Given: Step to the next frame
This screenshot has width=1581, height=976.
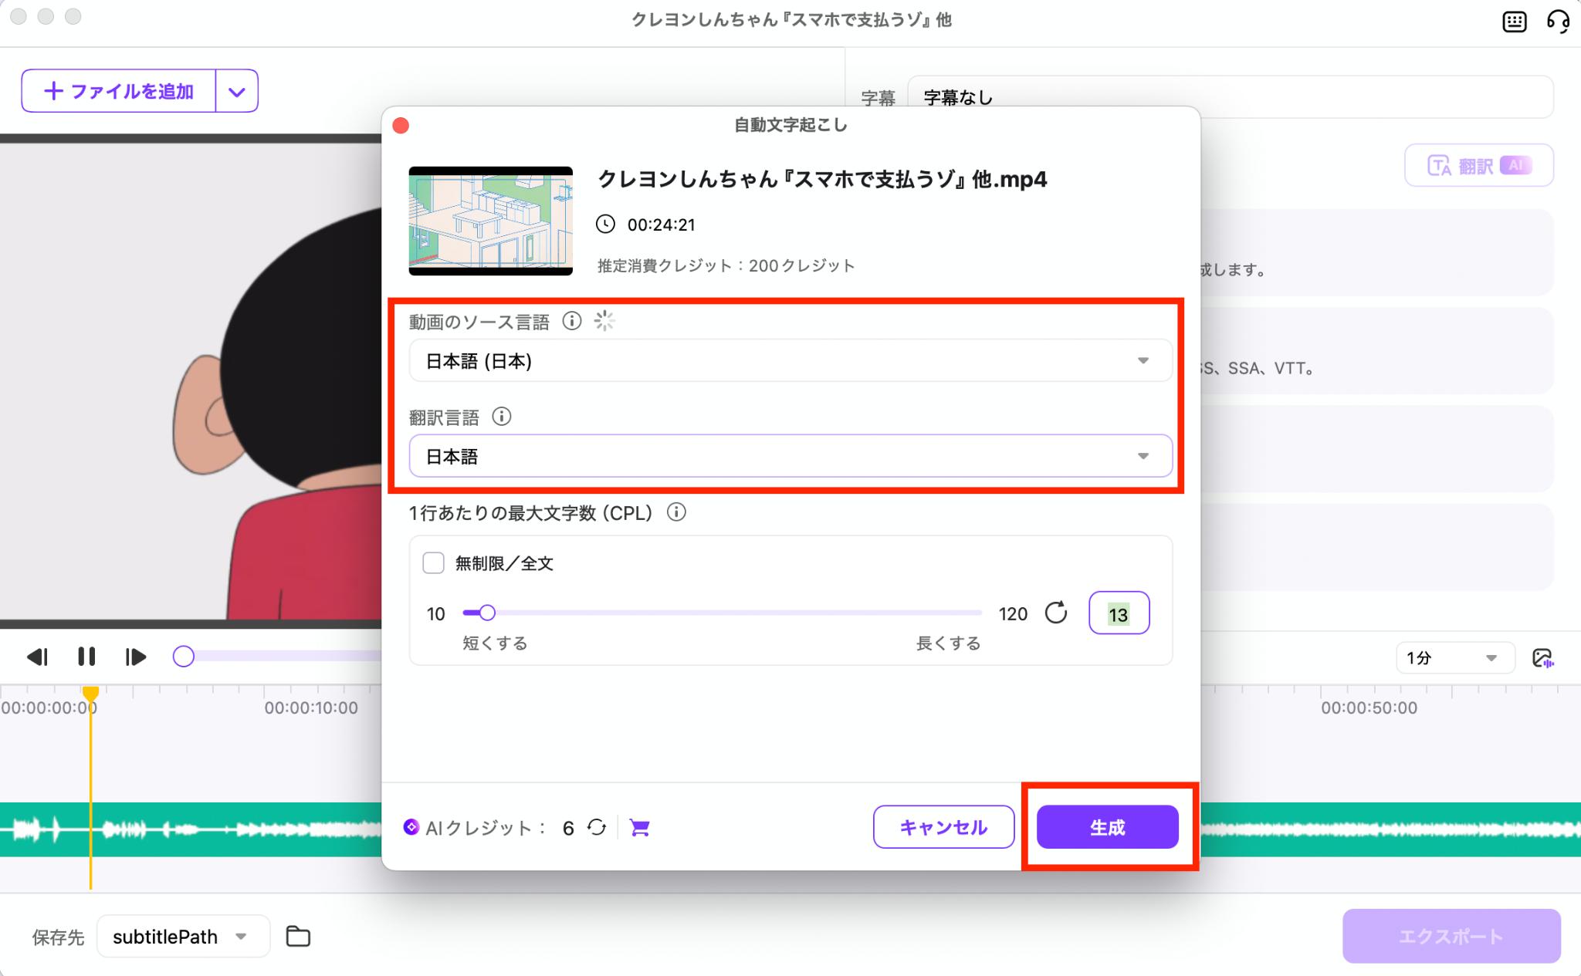Looking at the screenshot, I should (135, 657).
